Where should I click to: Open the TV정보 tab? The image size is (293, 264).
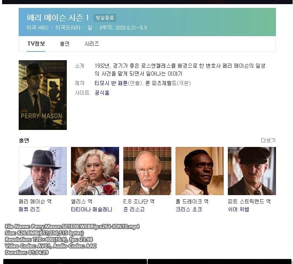click(36, 44)
